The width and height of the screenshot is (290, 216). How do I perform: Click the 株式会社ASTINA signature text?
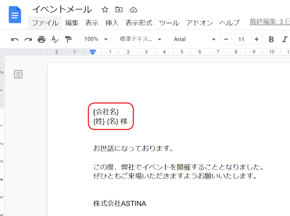[120, 204]
